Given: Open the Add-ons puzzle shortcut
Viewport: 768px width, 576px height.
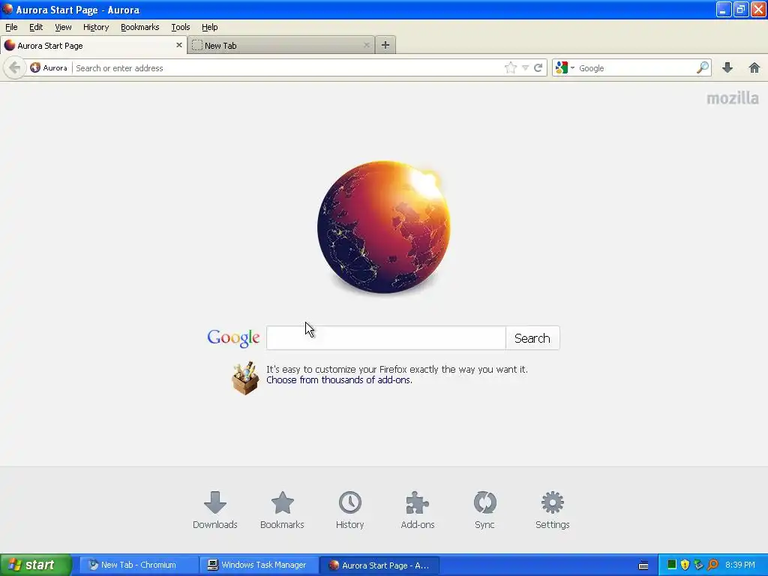Looking at the screenshot, I should coord(417,510).
